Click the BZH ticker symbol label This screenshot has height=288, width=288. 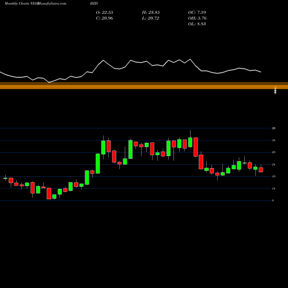(x=94, y=3)
